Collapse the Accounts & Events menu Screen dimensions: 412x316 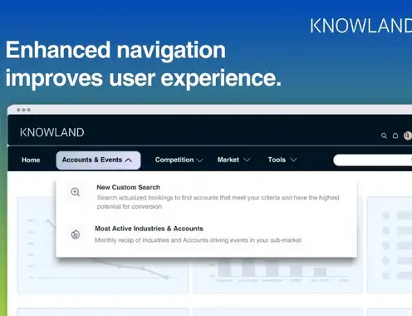98,160
